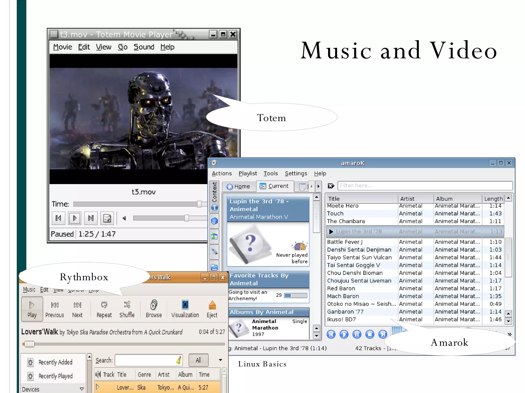Switch to amaroK's Current tab
525x393 pixels.
(x=275, y=186)
